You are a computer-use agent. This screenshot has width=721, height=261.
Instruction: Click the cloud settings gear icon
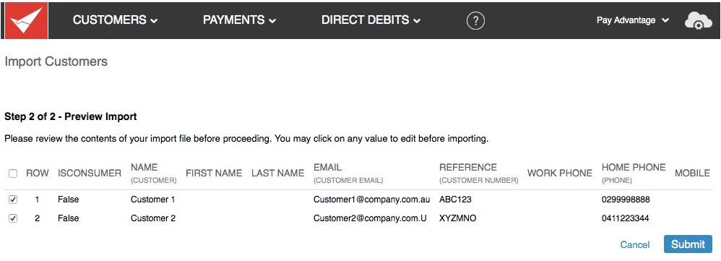tap(698, 21)
